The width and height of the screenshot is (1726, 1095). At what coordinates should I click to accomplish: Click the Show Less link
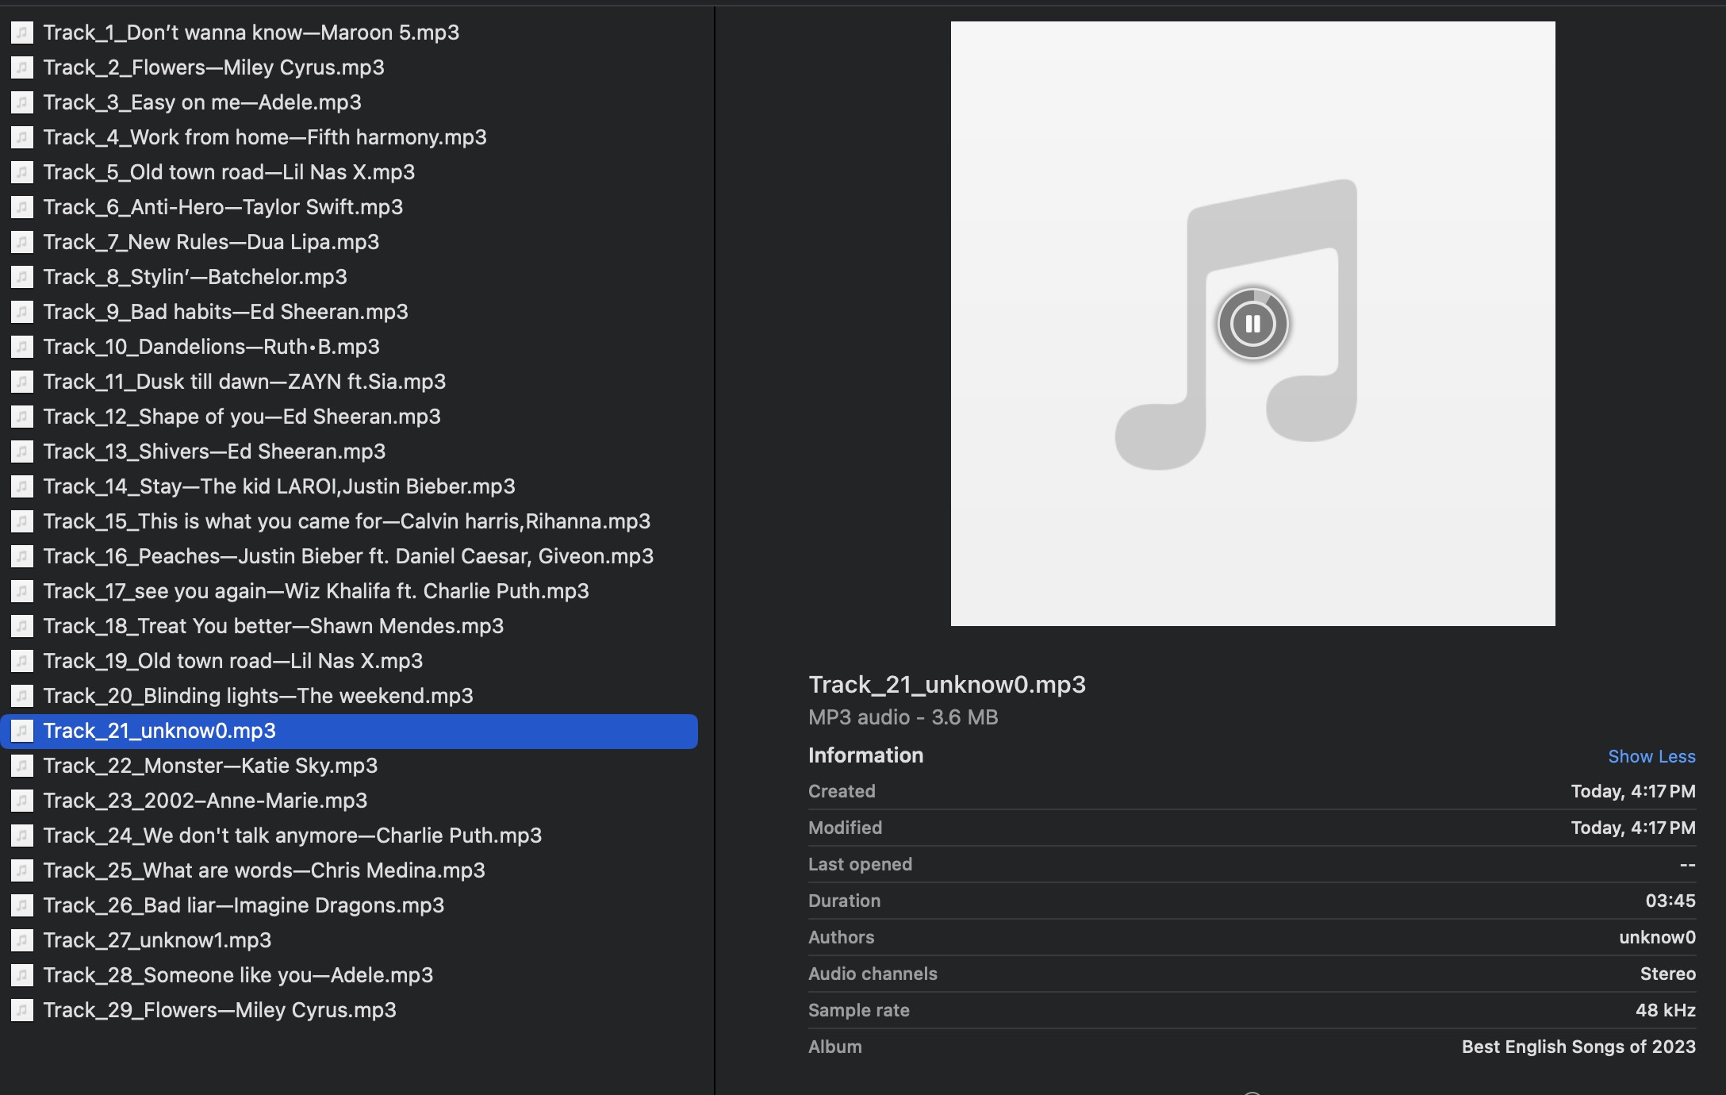pos(1651,756)
